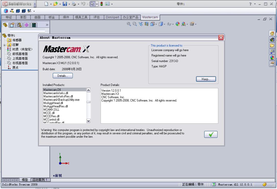Open the Mastercam toolbar overflow dropdown arrow
Image resolution: width=277 pixels, height=189 pixels.
(34, 11)
